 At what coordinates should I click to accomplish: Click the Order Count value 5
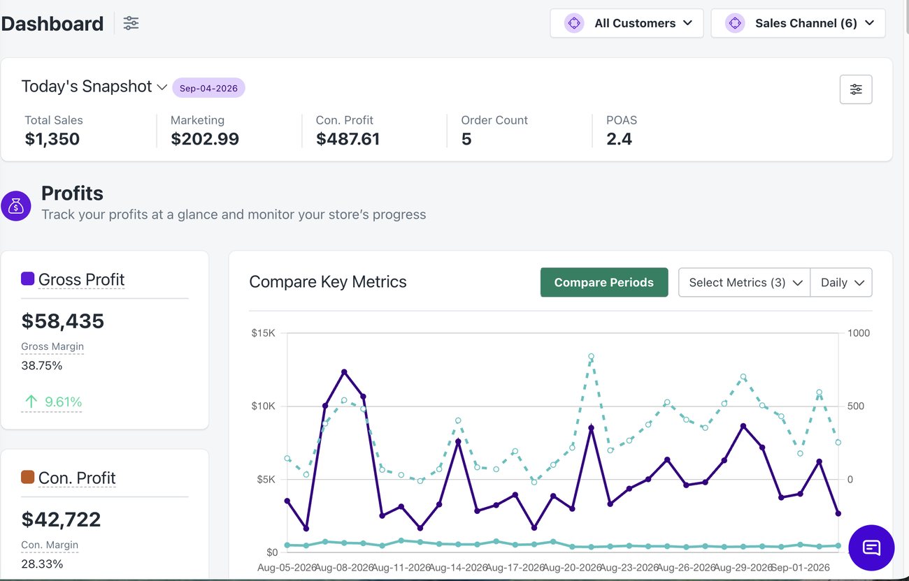coord(466,139)
